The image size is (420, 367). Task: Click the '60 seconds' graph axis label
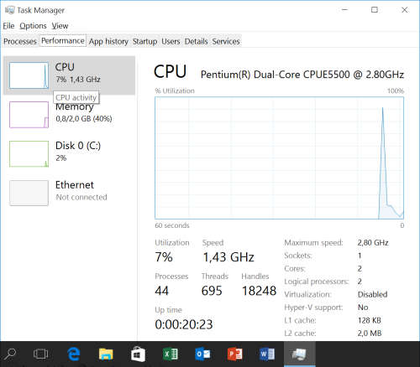click(x=172, y=225)
